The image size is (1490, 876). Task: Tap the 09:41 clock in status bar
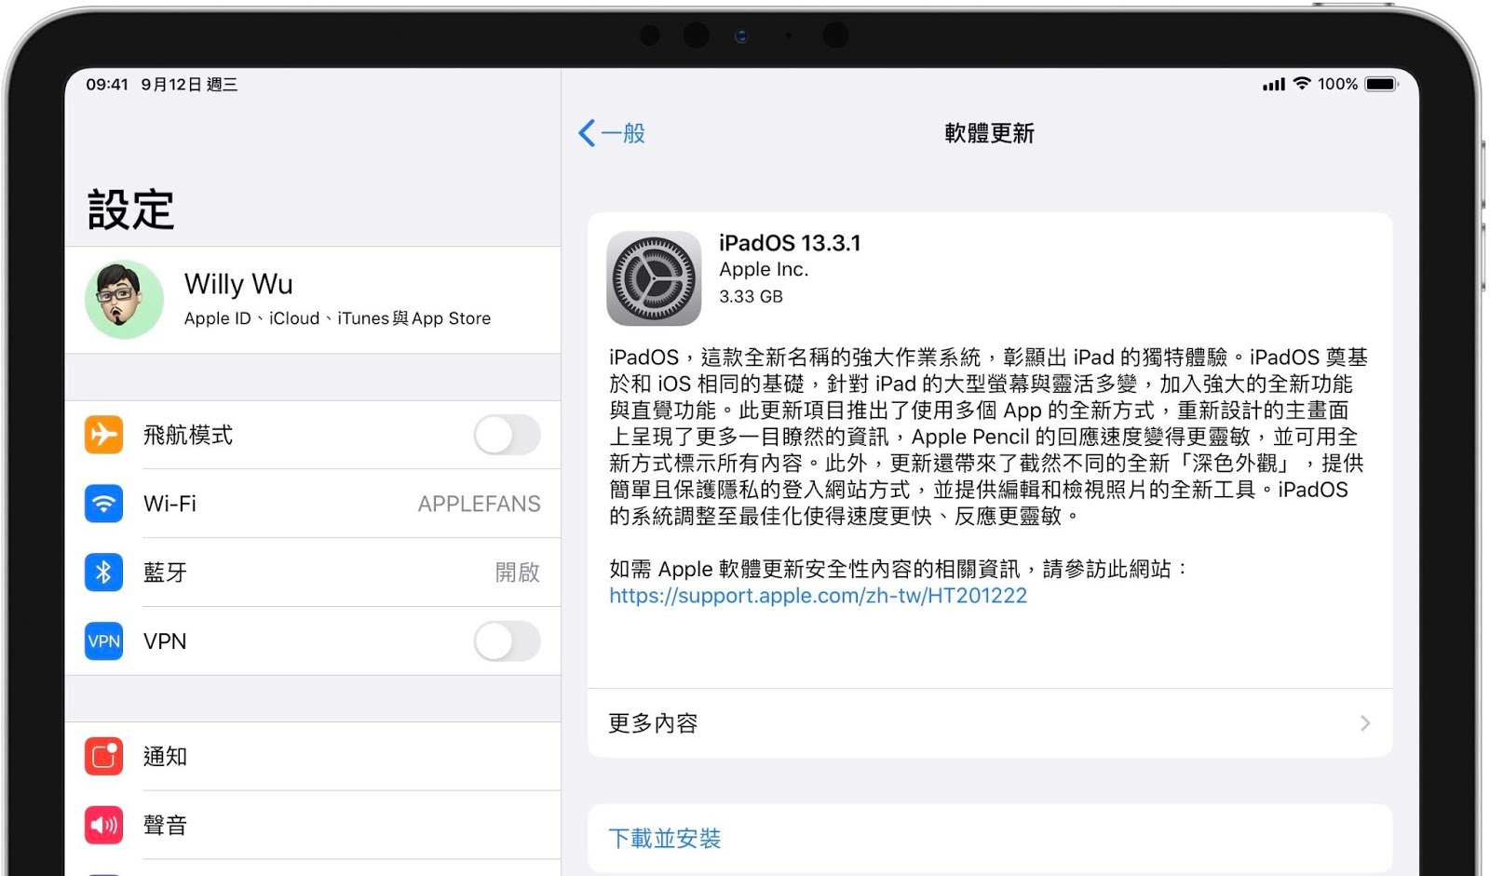[x=107, y=85]
